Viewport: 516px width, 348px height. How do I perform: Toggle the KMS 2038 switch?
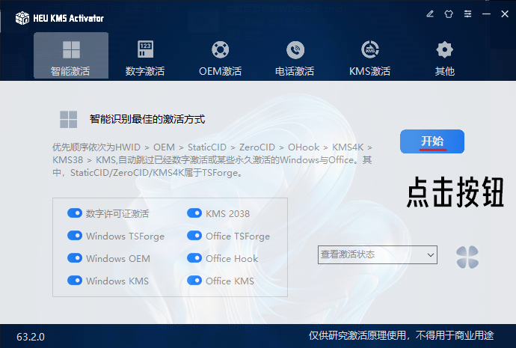coord(194,213)
